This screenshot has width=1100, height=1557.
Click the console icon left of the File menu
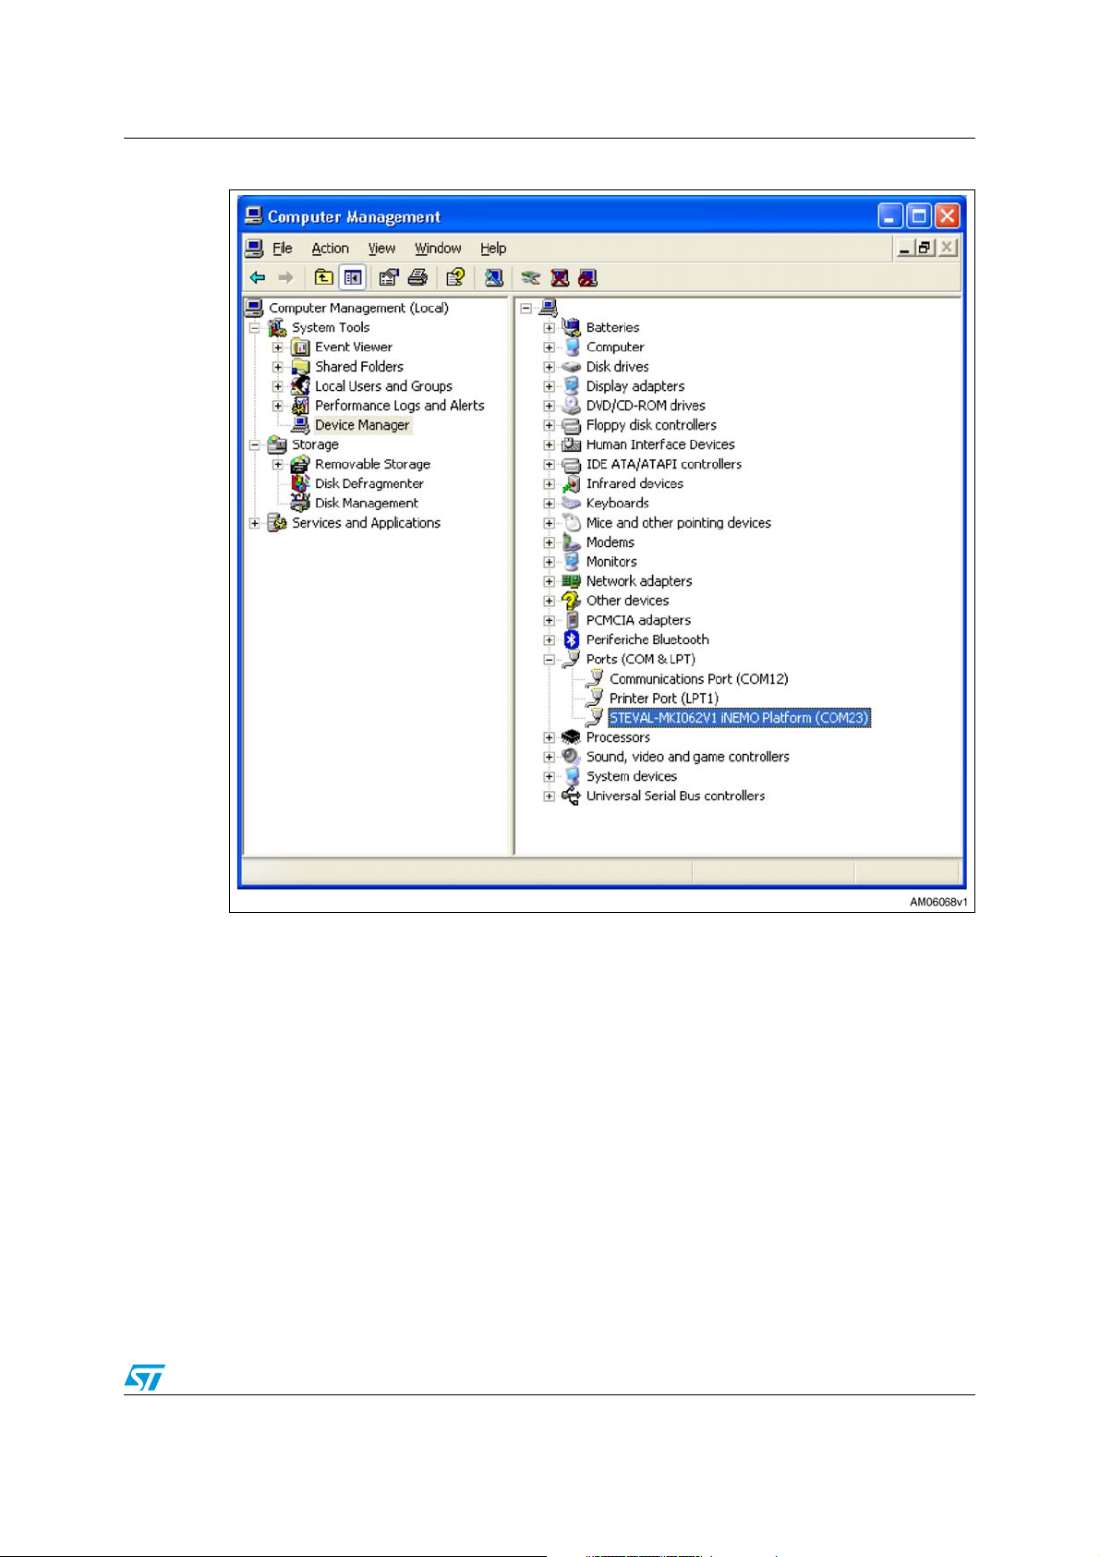click(x=254, y=248)
